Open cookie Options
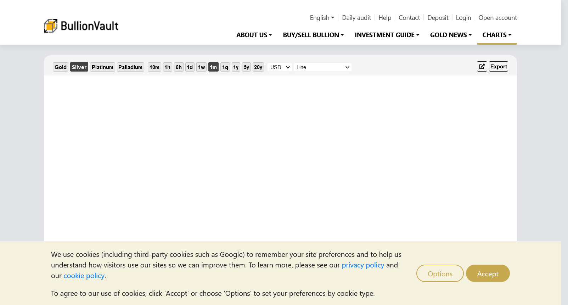The width and height of the screenshot is (568, 305). (440, 273)
